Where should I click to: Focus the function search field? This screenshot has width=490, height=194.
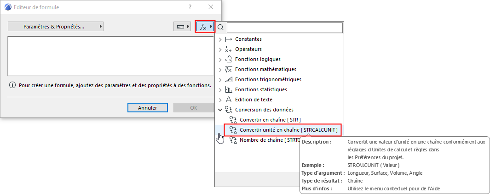[x=284, y=28]
